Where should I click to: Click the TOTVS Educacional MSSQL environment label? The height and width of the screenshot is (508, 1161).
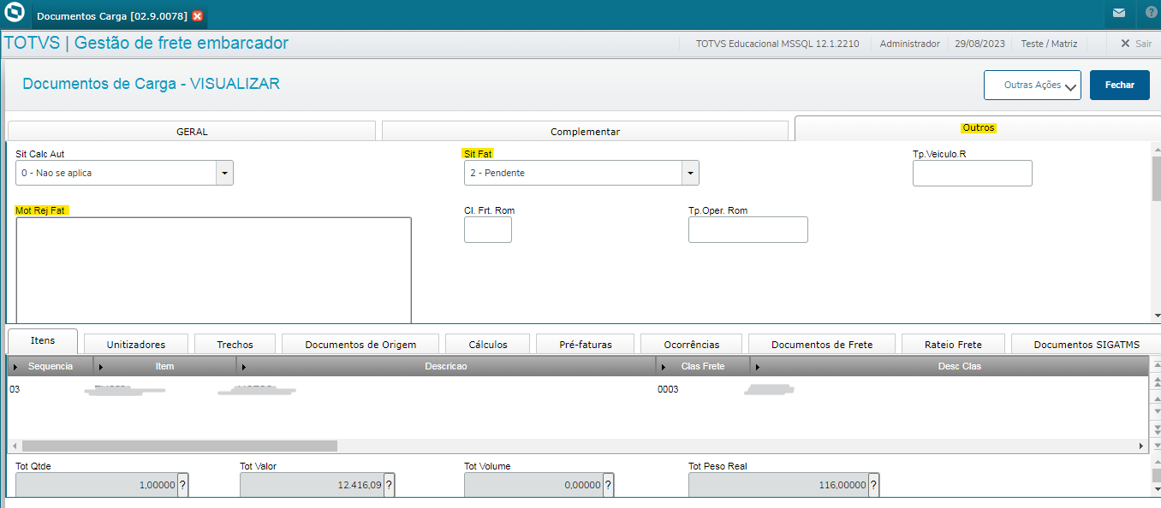click(777, 44)
